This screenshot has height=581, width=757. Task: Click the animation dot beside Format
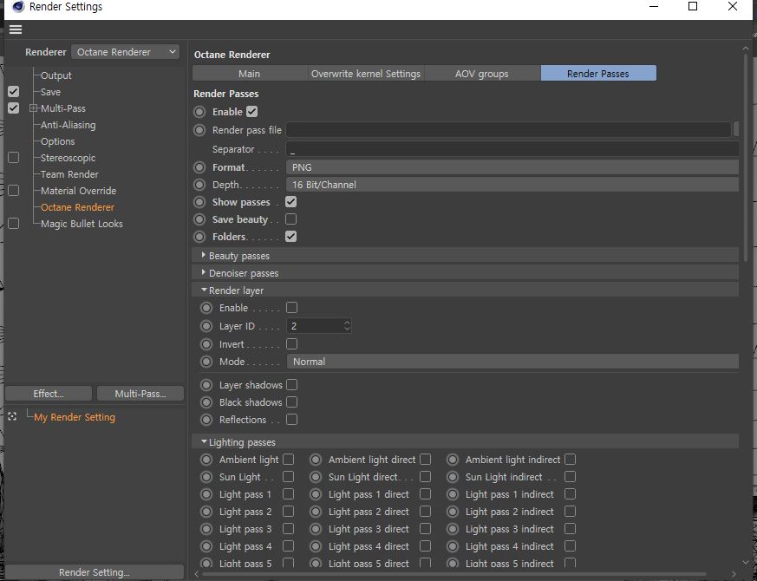pyautogui.click(x=199, y=167)
